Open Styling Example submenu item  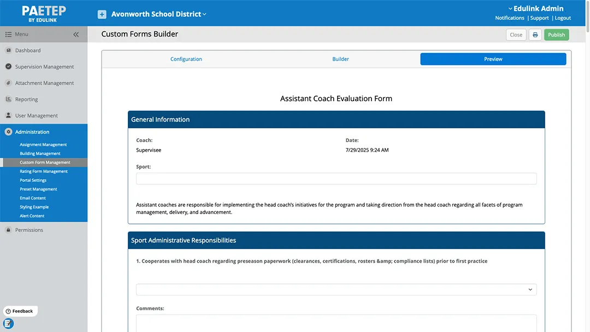click(x=34, y=207)
